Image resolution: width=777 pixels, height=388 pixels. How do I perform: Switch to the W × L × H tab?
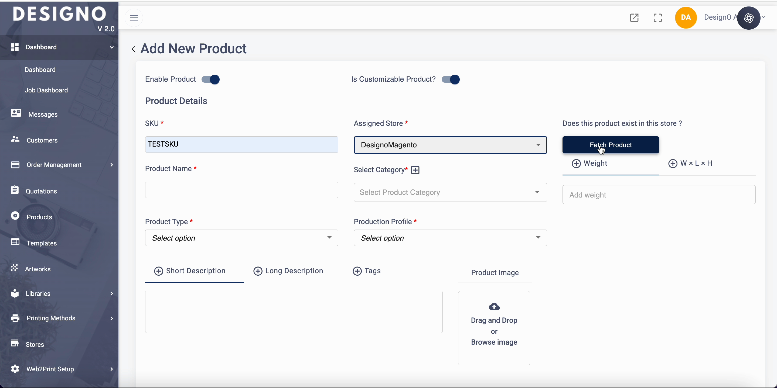(x=691, y=164)
